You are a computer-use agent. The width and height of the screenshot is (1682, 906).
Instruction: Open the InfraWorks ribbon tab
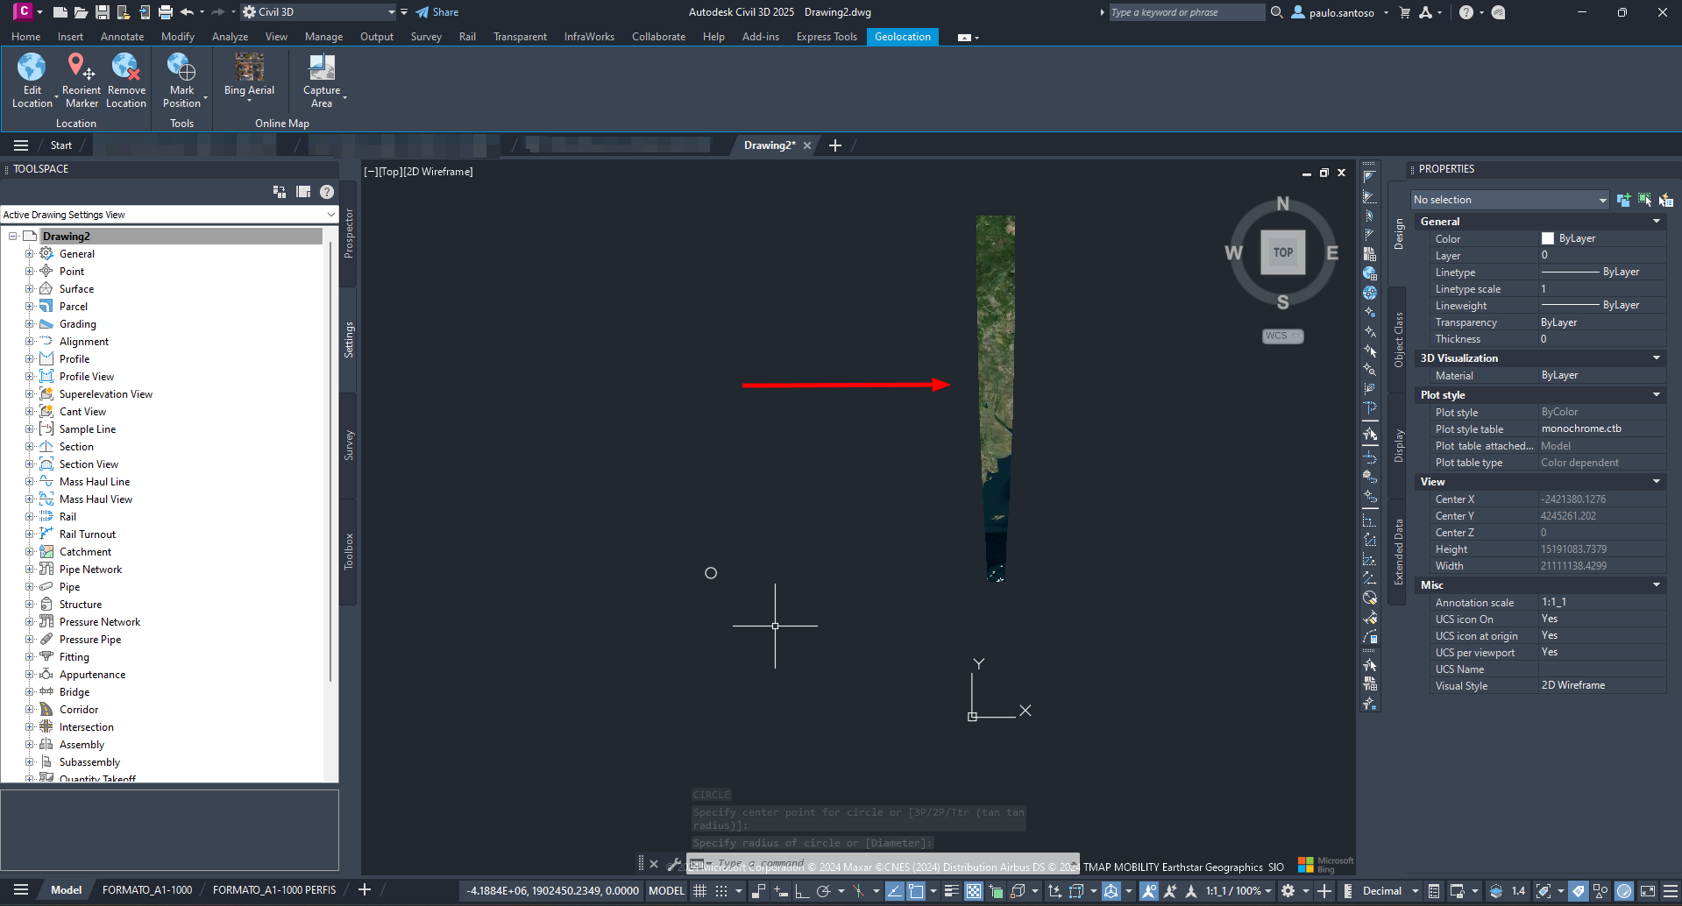tap(589, 37)
